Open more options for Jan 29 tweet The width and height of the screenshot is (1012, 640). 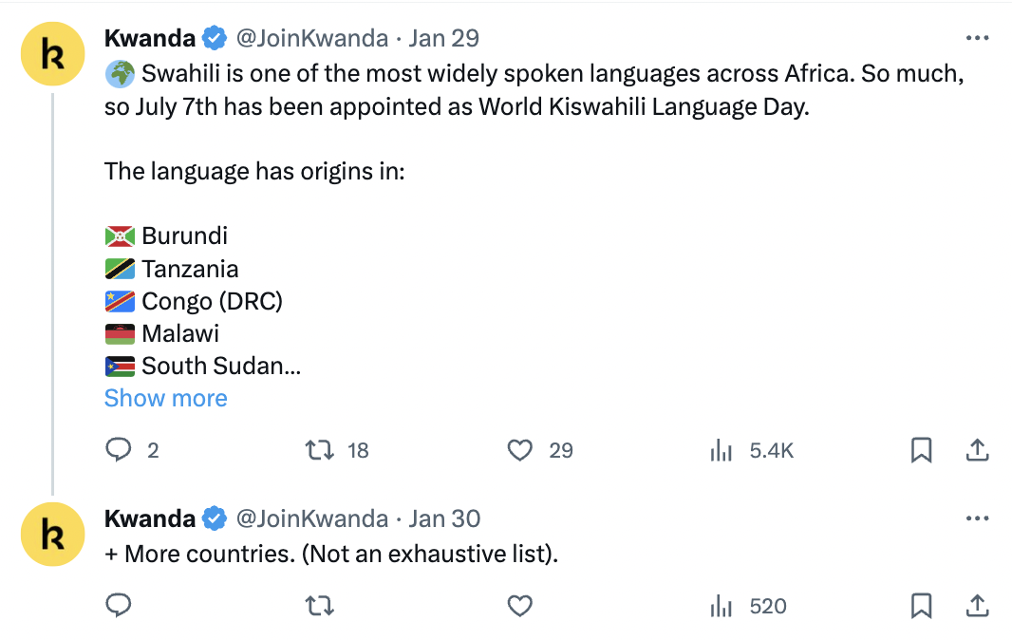point(977,38)
